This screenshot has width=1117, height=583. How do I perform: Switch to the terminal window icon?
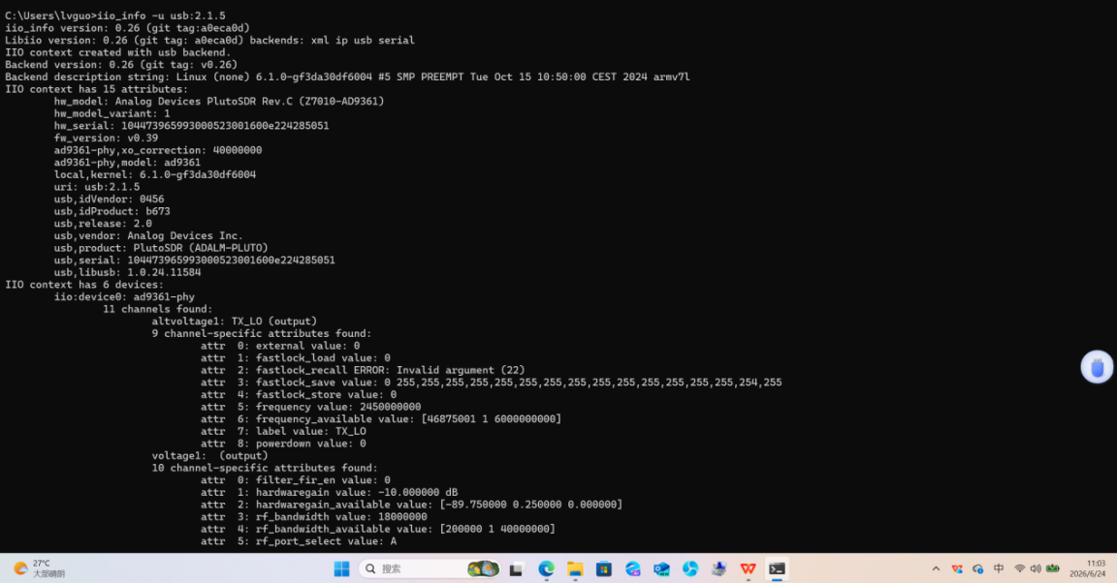pyautogui.click(x=778, y=568)
